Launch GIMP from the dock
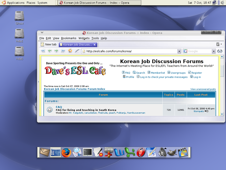 point(172,152)
